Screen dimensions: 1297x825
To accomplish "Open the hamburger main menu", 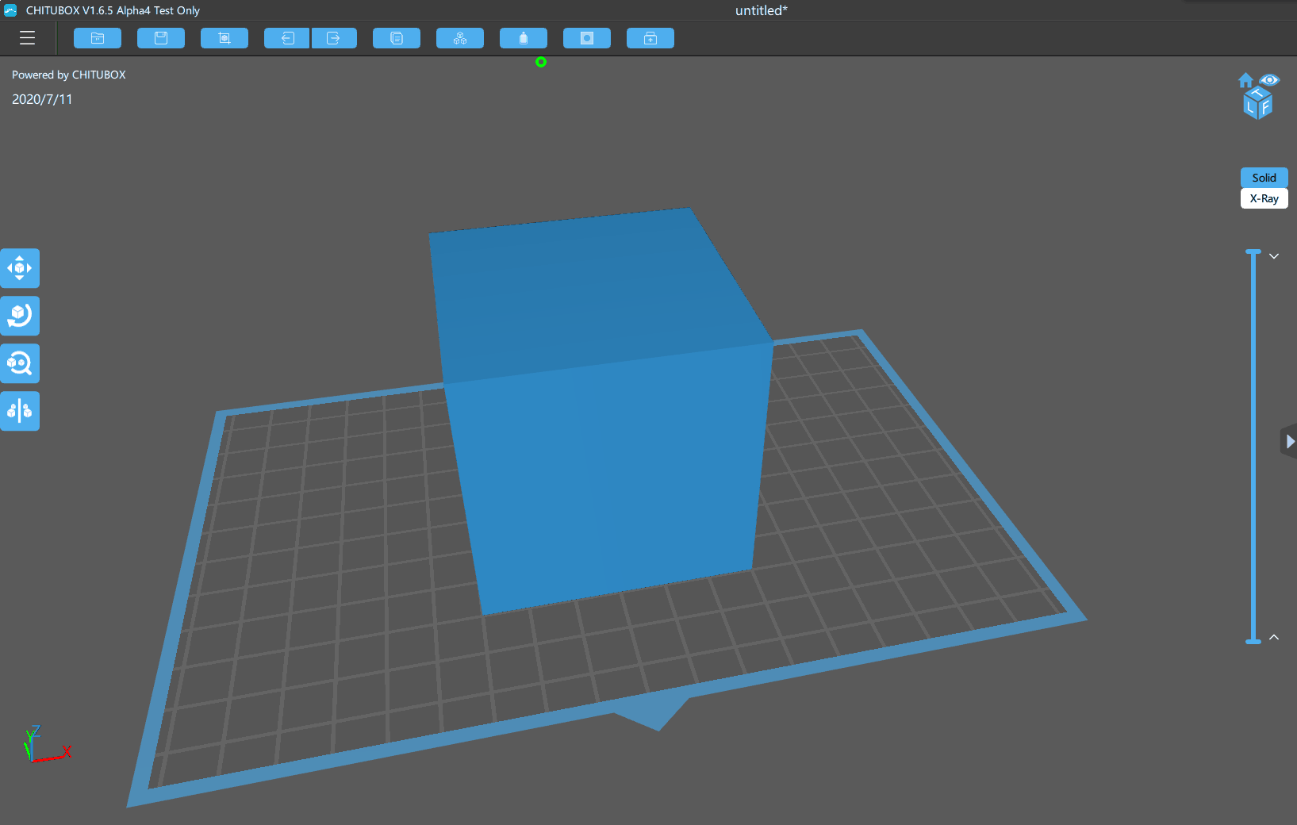I will (28, 38).
